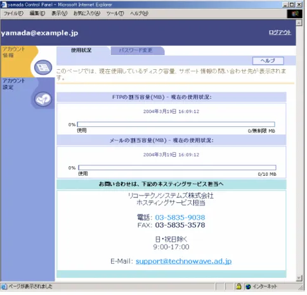The image size is (307, 295).
Task: Click the mail usage progress bar
Action: (177, 167)
